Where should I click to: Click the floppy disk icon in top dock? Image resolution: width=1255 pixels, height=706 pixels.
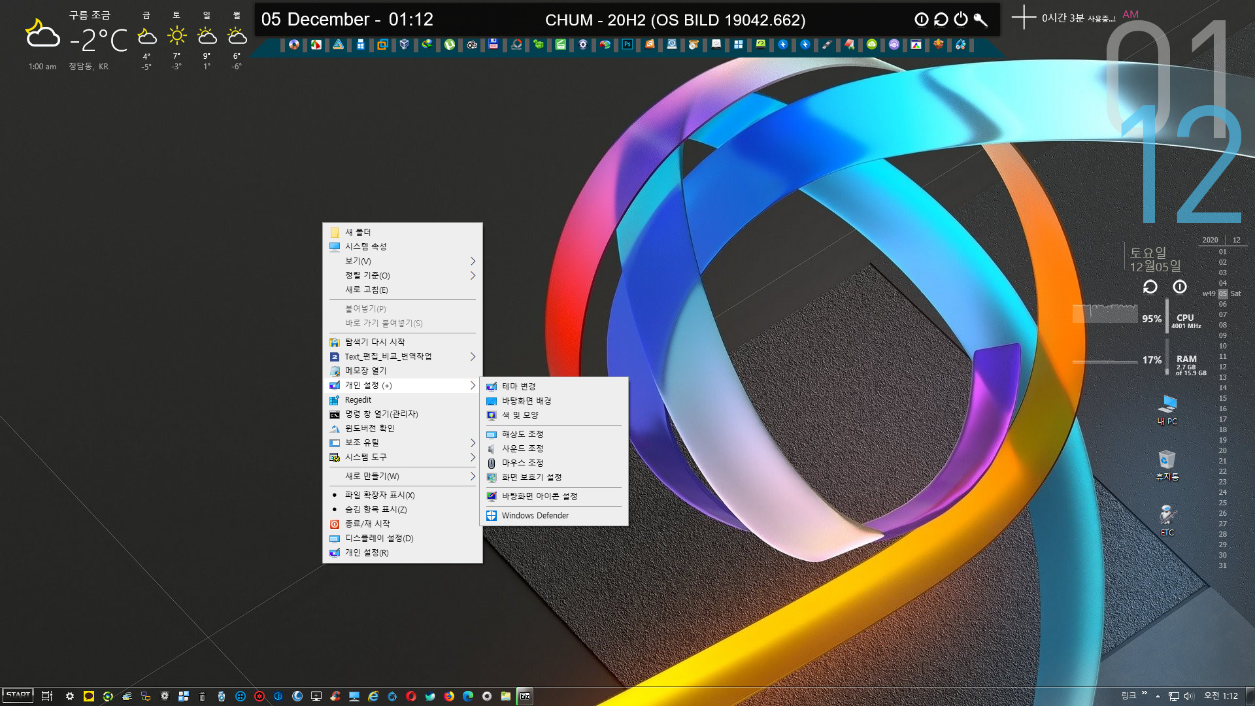[494, 44]
